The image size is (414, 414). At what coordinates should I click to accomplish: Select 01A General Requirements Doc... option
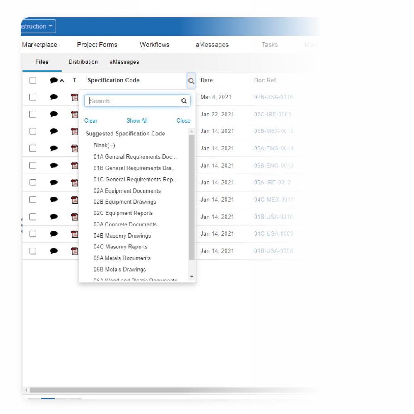[x=135, y=157]
